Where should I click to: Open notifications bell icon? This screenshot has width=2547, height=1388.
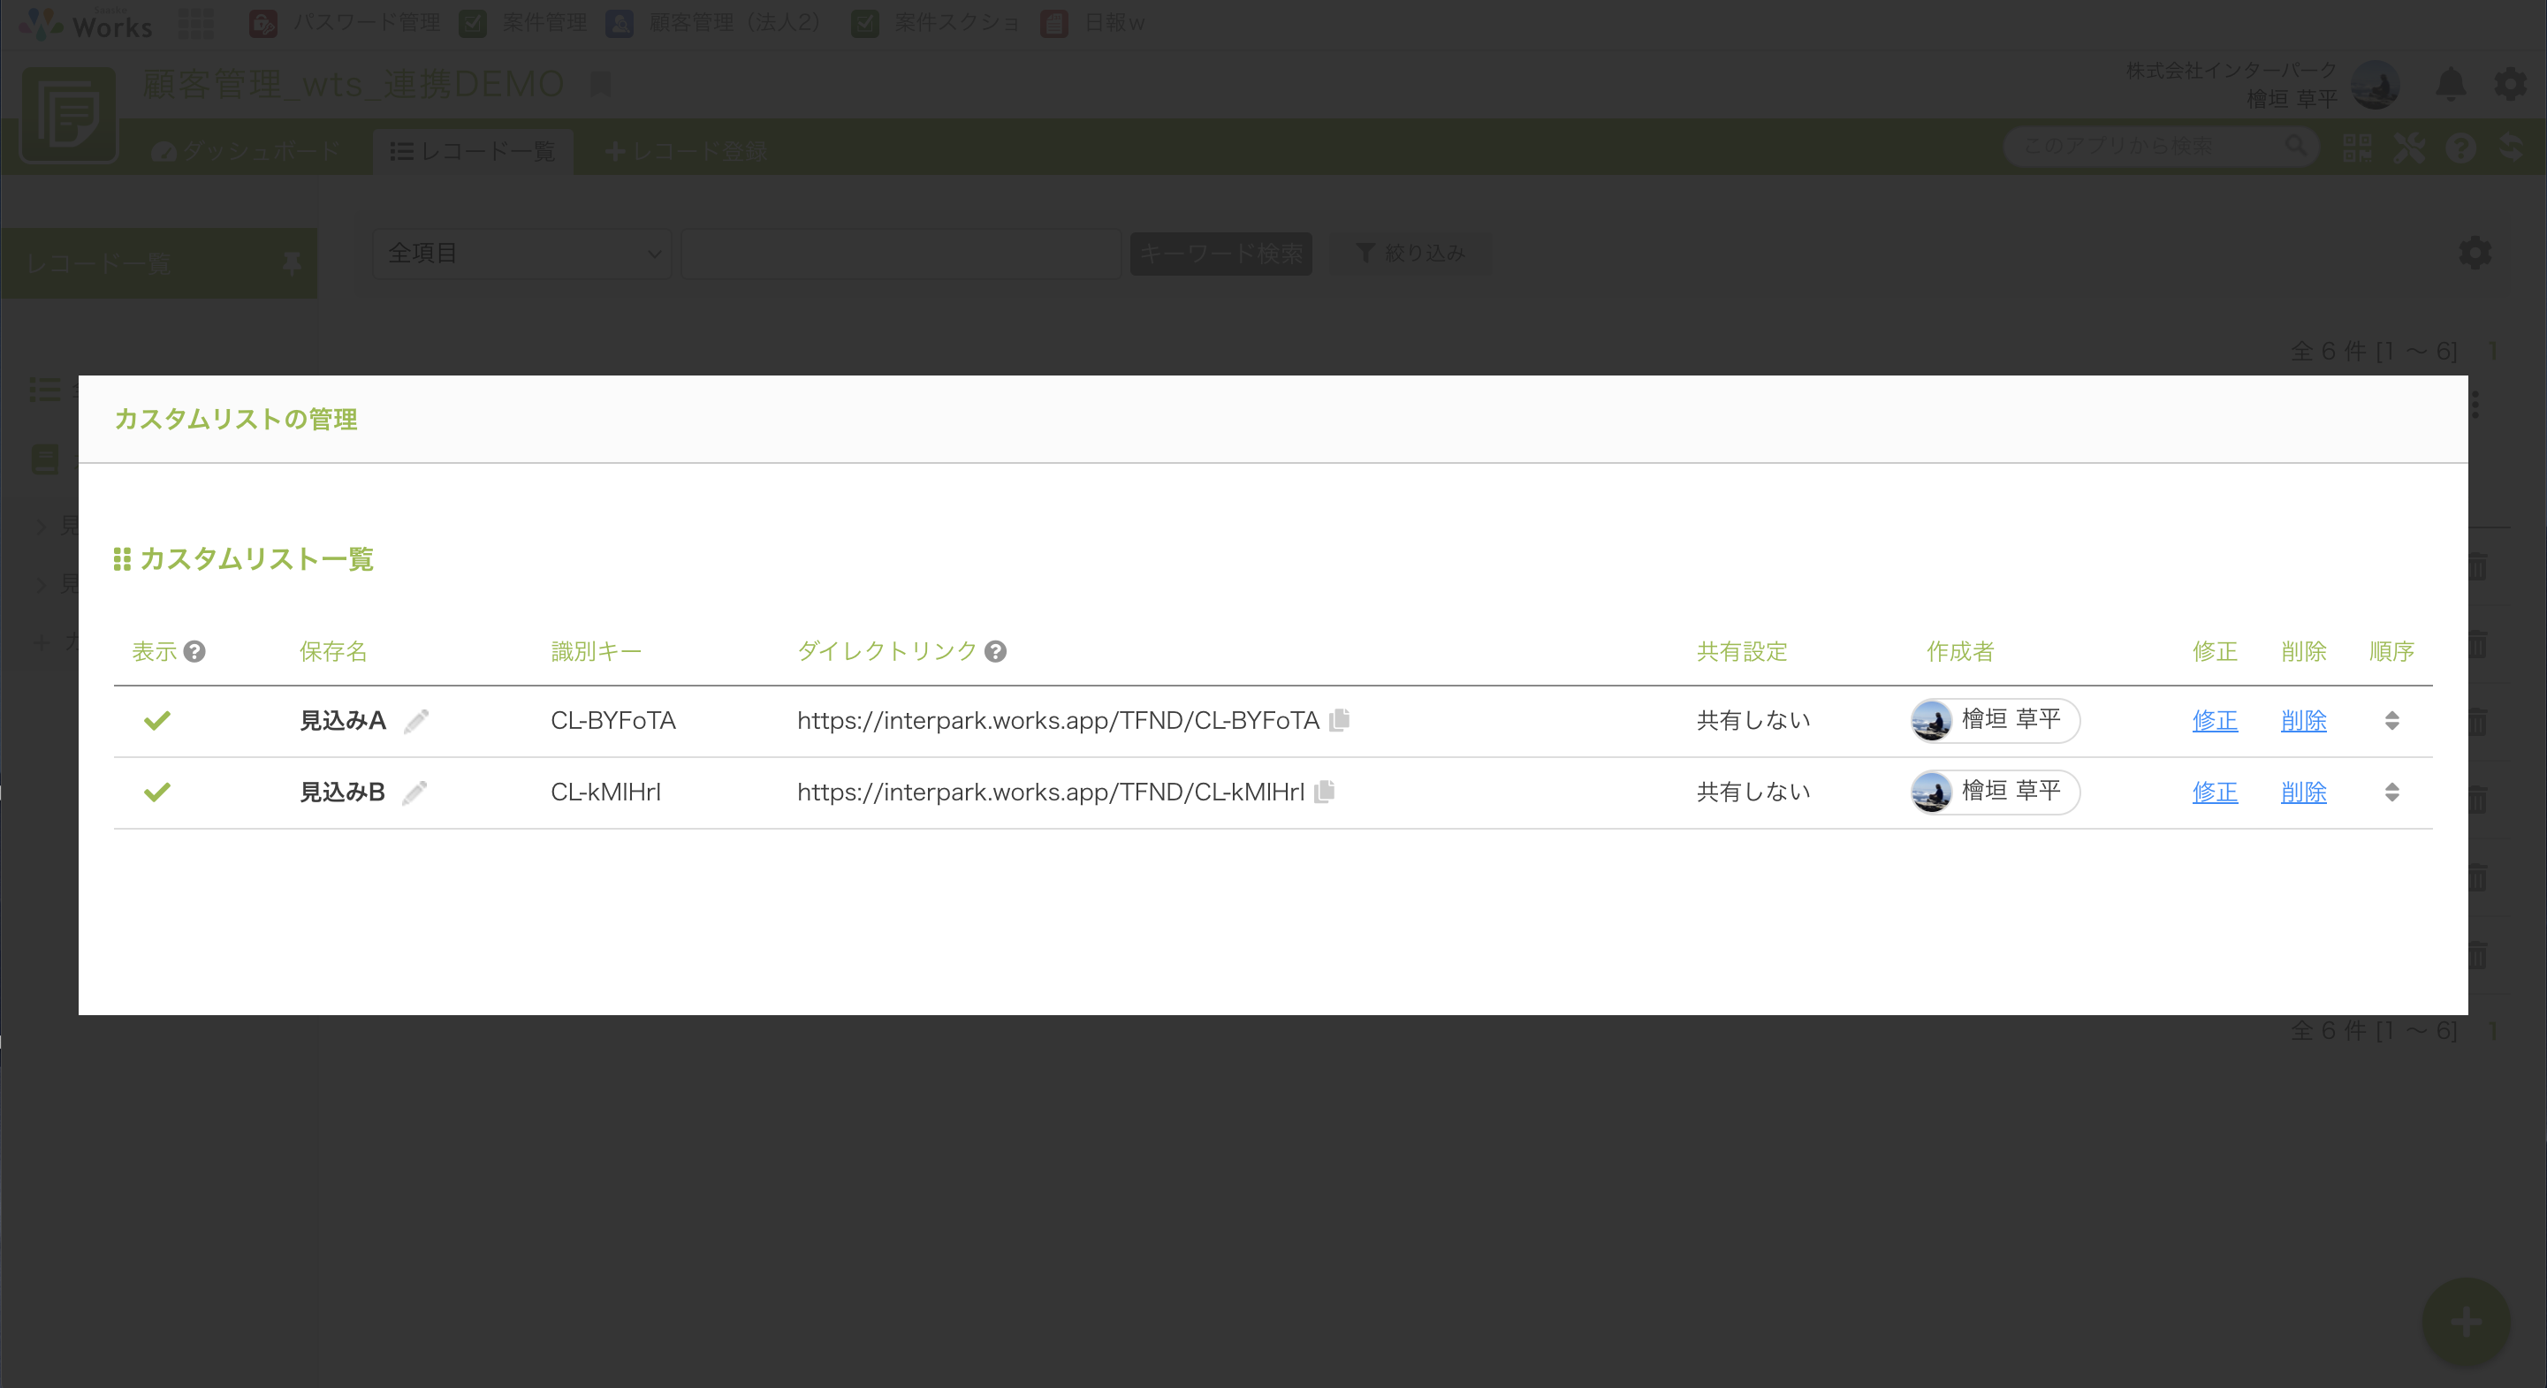2450,84
